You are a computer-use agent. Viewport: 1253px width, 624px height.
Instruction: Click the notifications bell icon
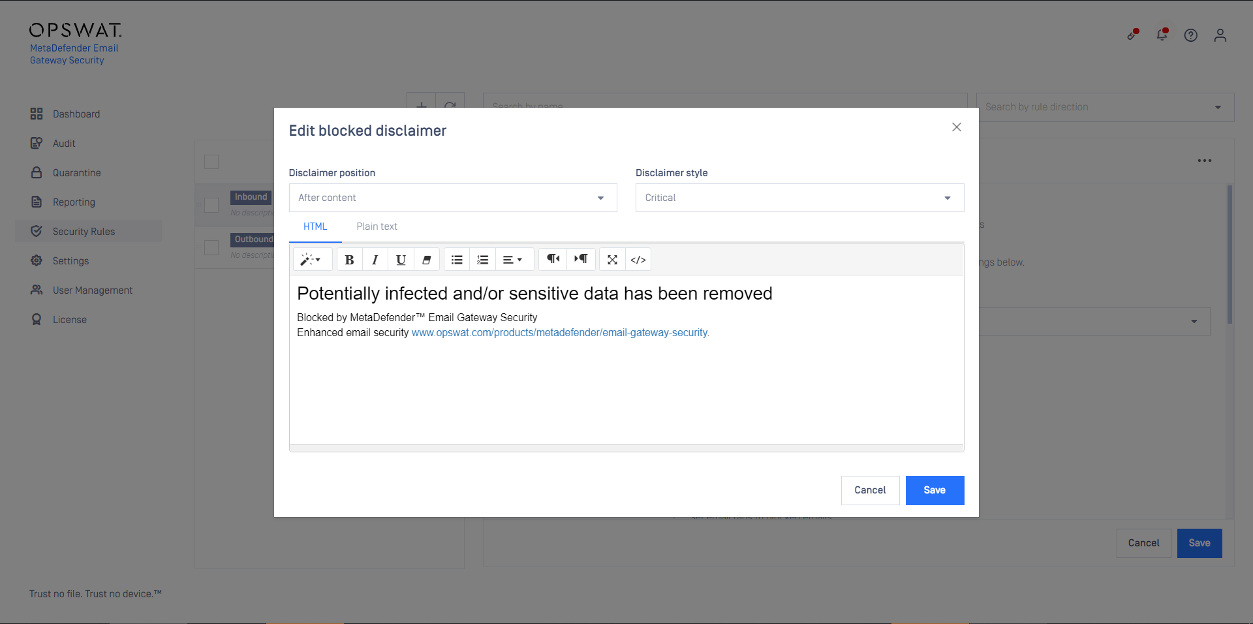click(1162, 35)
